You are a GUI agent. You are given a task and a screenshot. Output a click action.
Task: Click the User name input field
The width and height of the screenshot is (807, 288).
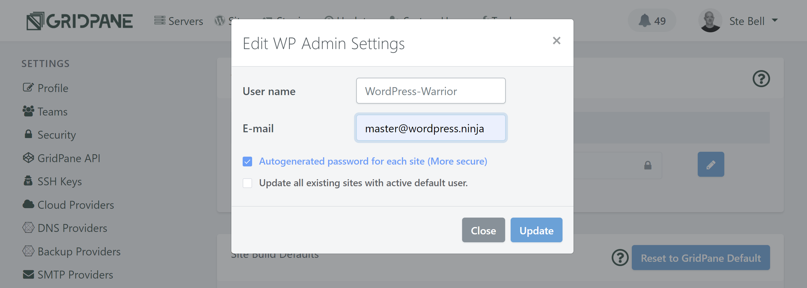pos(431,91)
